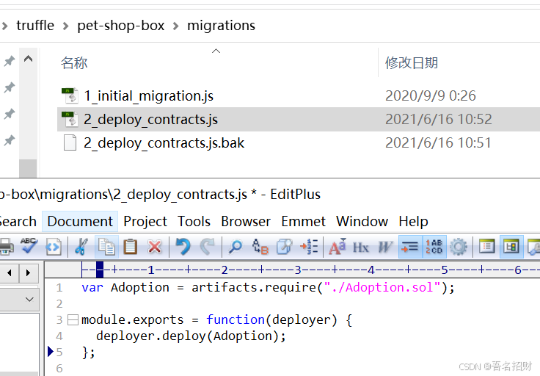Image resolution: width=540 pixels, height=376 pixels.
Task: Open the side panel dropdown arrow
Action: point(30,300)
